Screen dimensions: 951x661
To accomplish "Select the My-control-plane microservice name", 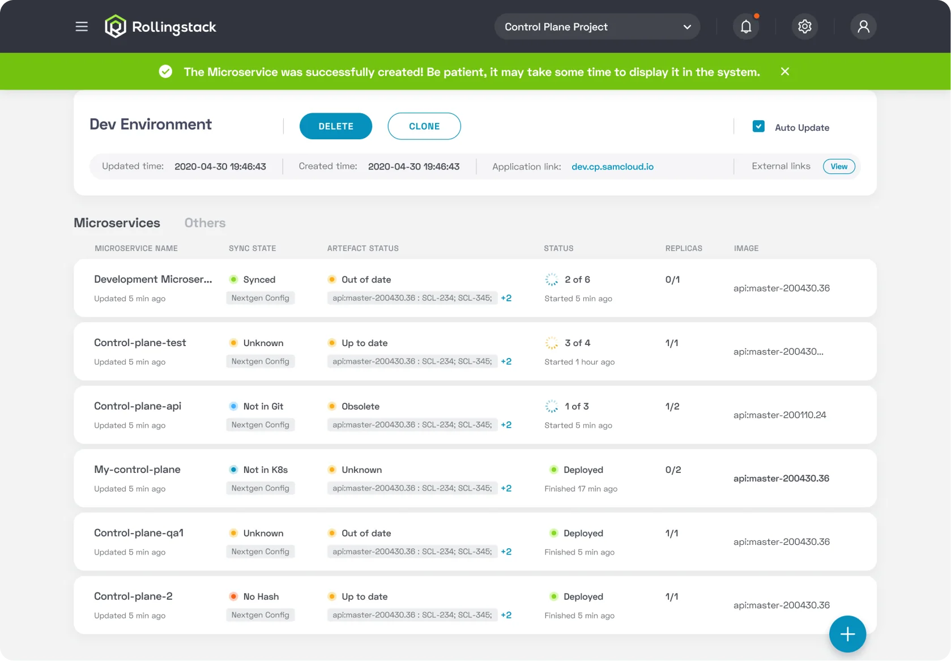I will [x=137, y=470].
